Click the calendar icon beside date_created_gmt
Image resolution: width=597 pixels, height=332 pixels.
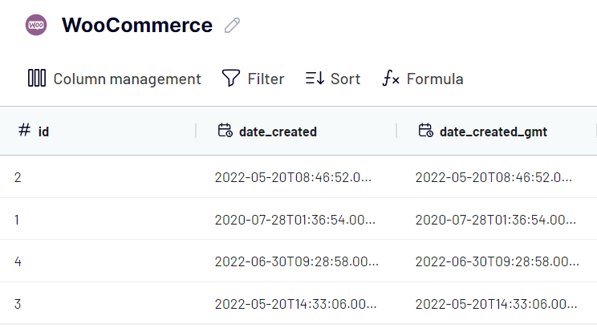pyautogui.click(x=425, y=130)
